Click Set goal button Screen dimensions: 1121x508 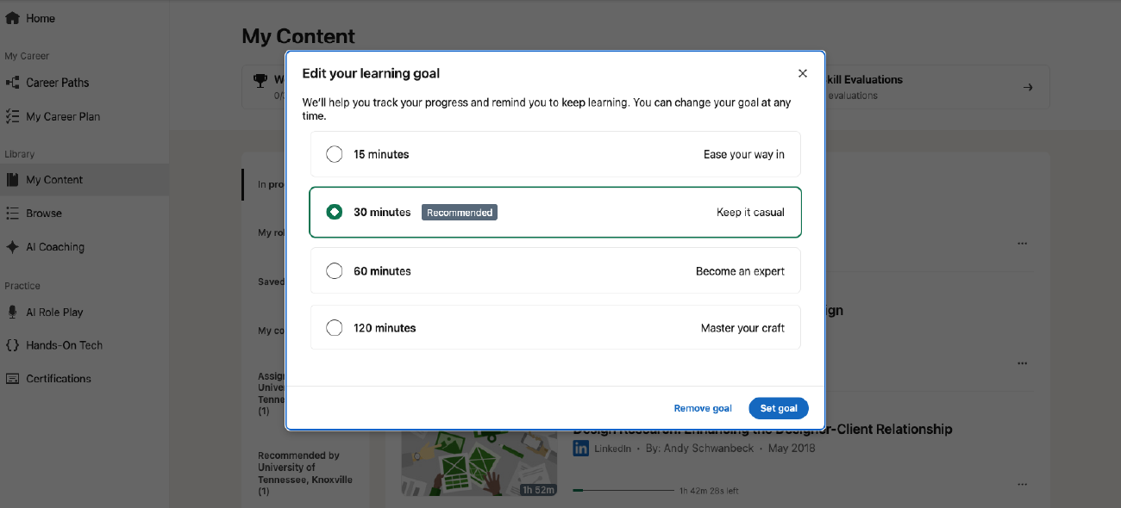[779, 408]
